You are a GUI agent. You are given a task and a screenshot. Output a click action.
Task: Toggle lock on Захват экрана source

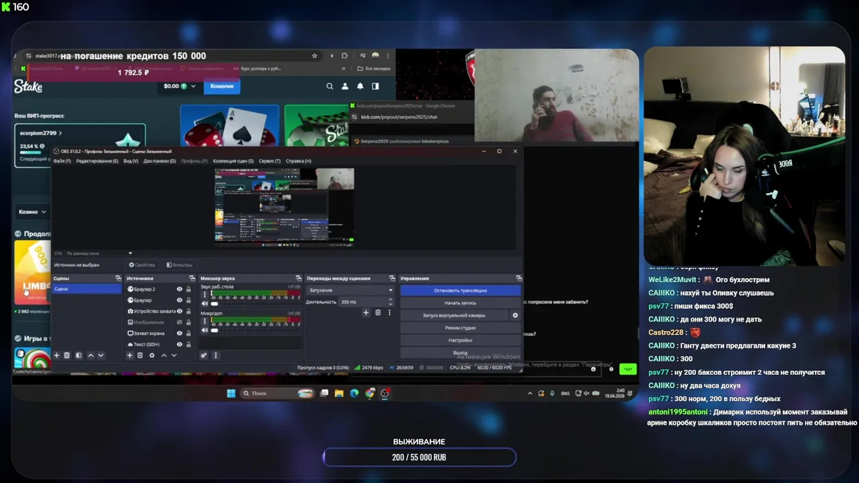[188, 333]
